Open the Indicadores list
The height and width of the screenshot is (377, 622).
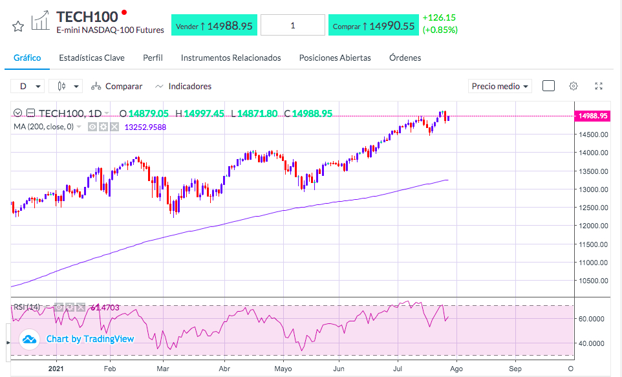coord(183,86)
